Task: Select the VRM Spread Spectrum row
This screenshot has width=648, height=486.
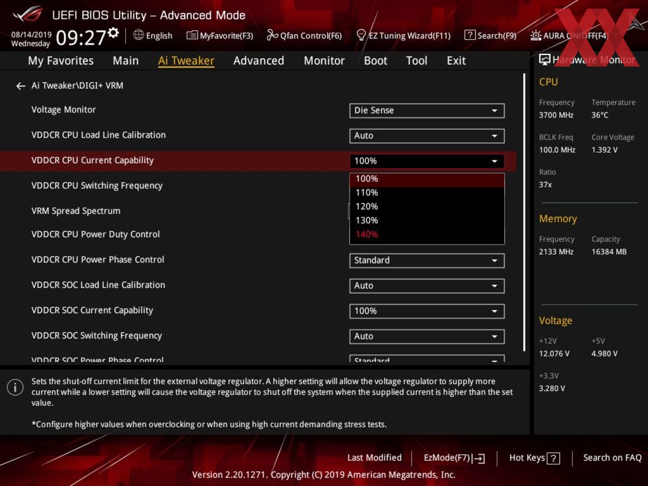Action: point(258,211)
